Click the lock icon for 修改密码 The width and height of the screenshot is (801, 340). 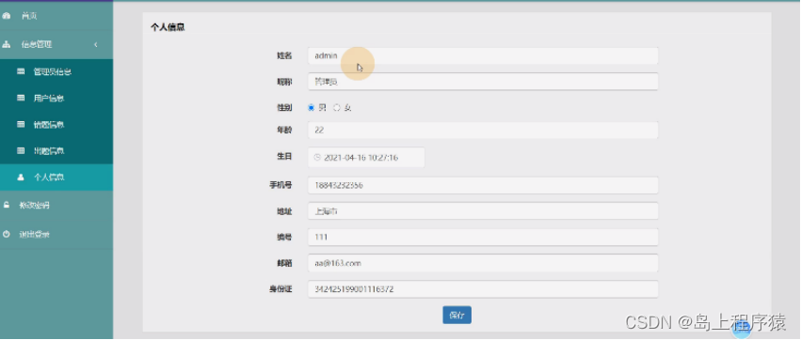coord(7,206)
